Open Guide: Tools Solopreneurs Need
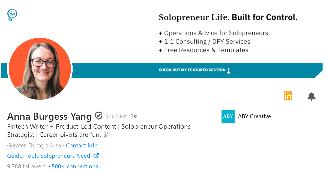Screen dimensions: 326x173 tap(49, 156)
